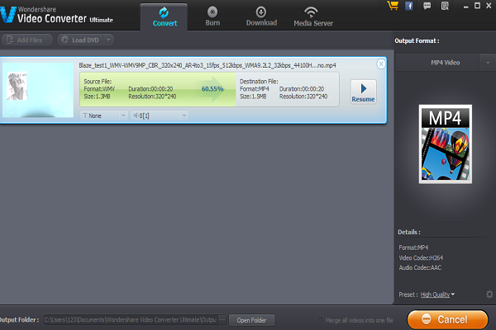
Task: Open the feedback chat bubble icon
Action: pos(427,6)
